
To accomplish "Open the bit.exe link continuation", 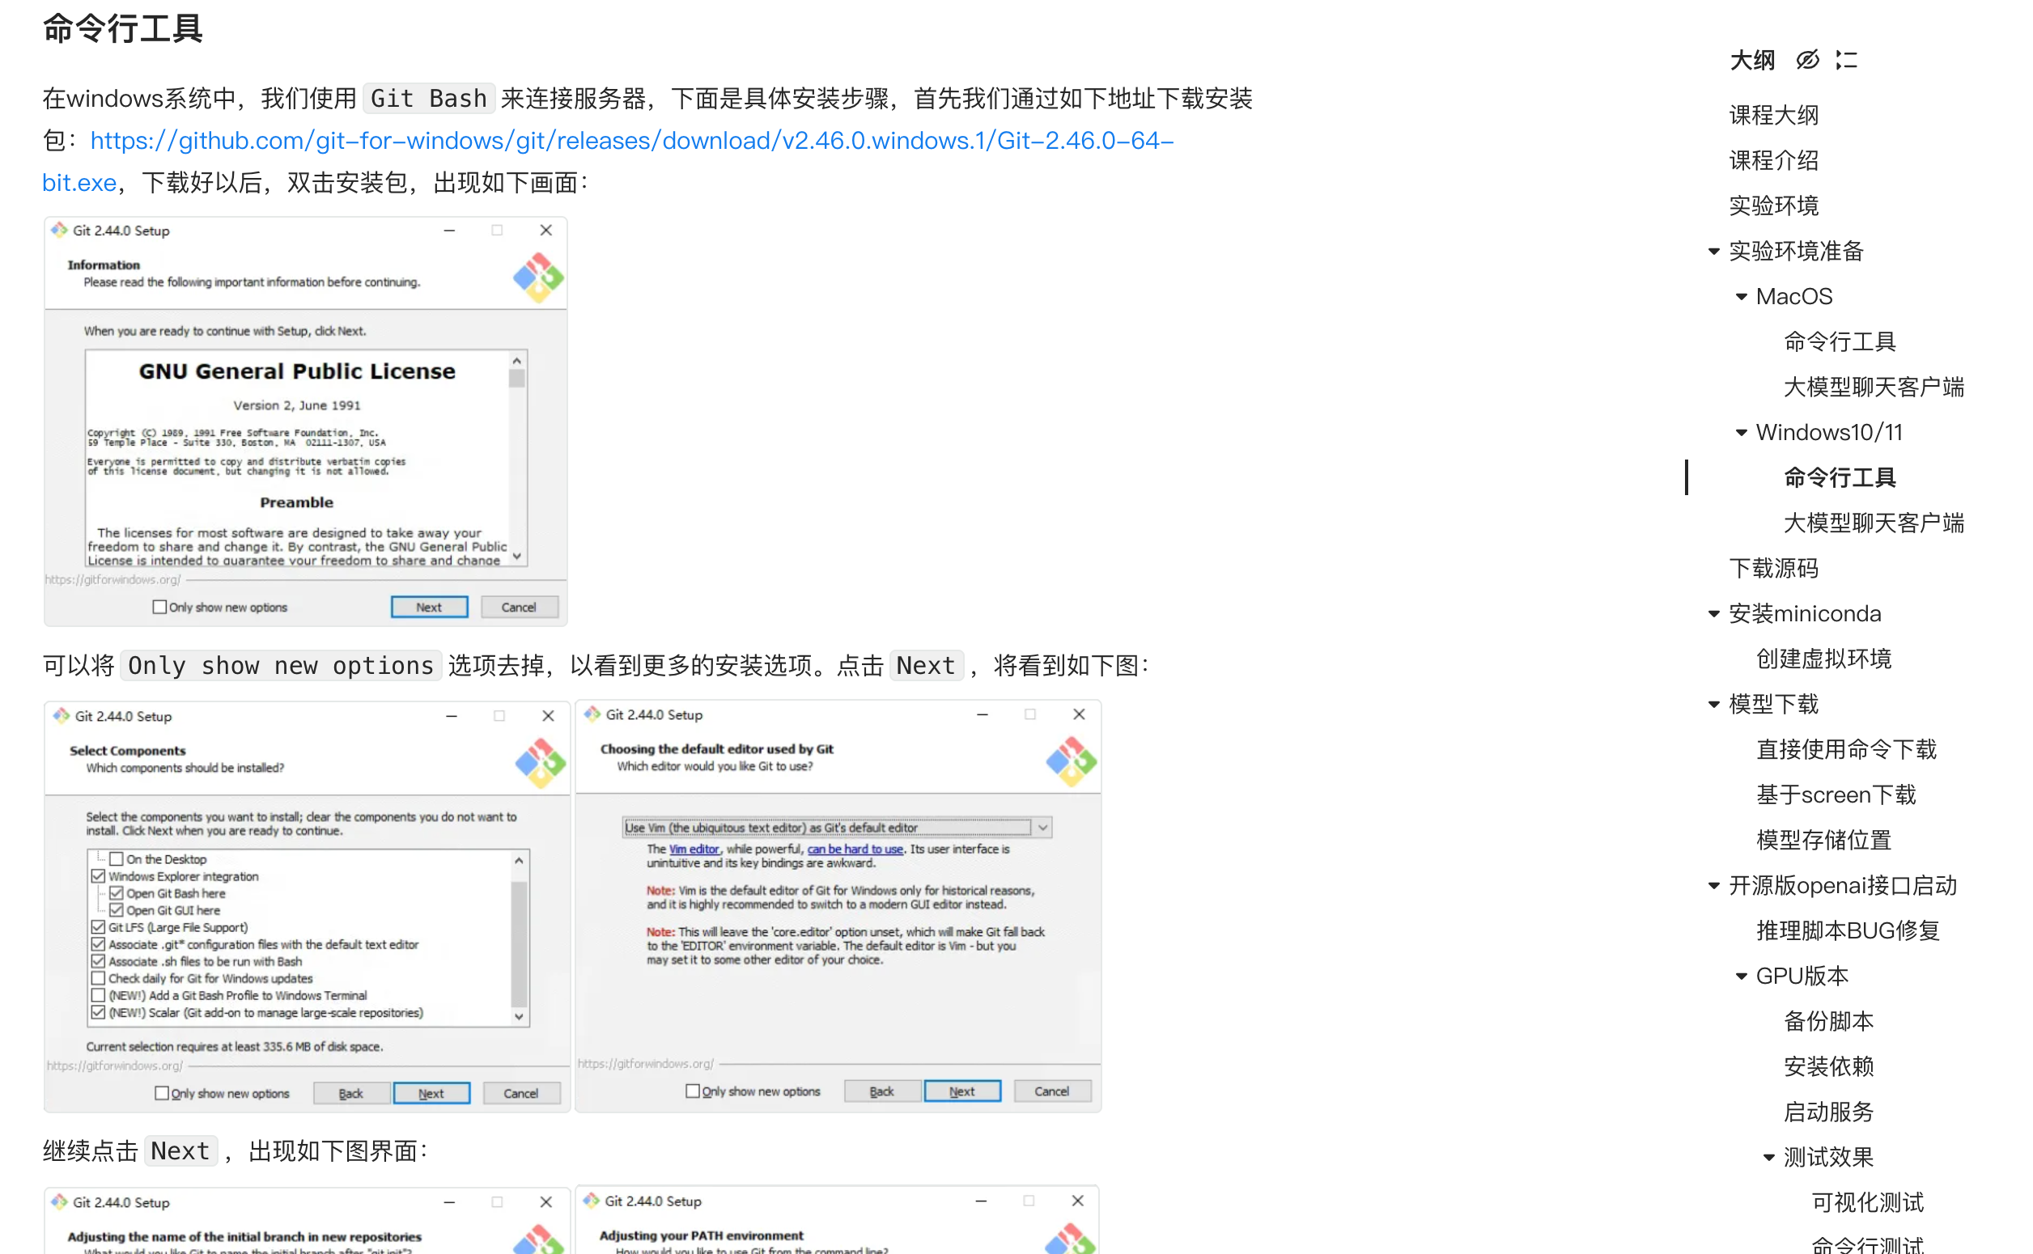I will coord(79,183).
